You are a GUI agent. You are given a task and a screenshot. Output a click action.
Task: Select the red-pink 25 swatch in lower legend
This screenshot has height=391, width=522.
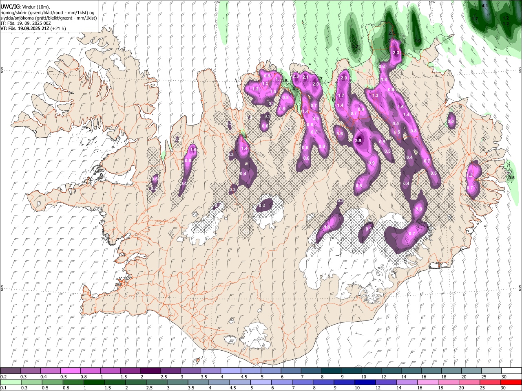coord(490,382)
